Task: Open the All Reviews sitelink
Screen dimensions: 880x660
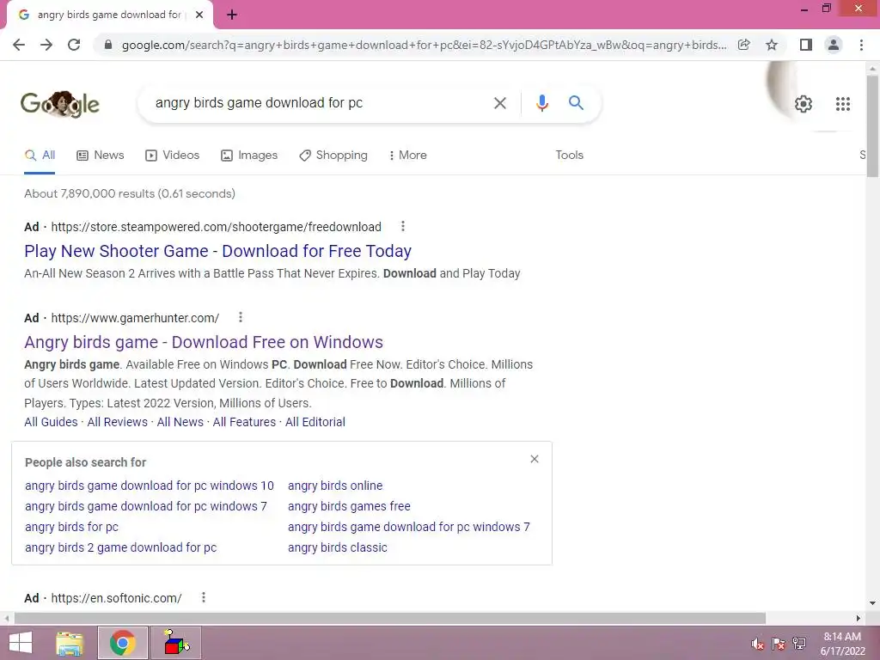Action: coord(117,422)
